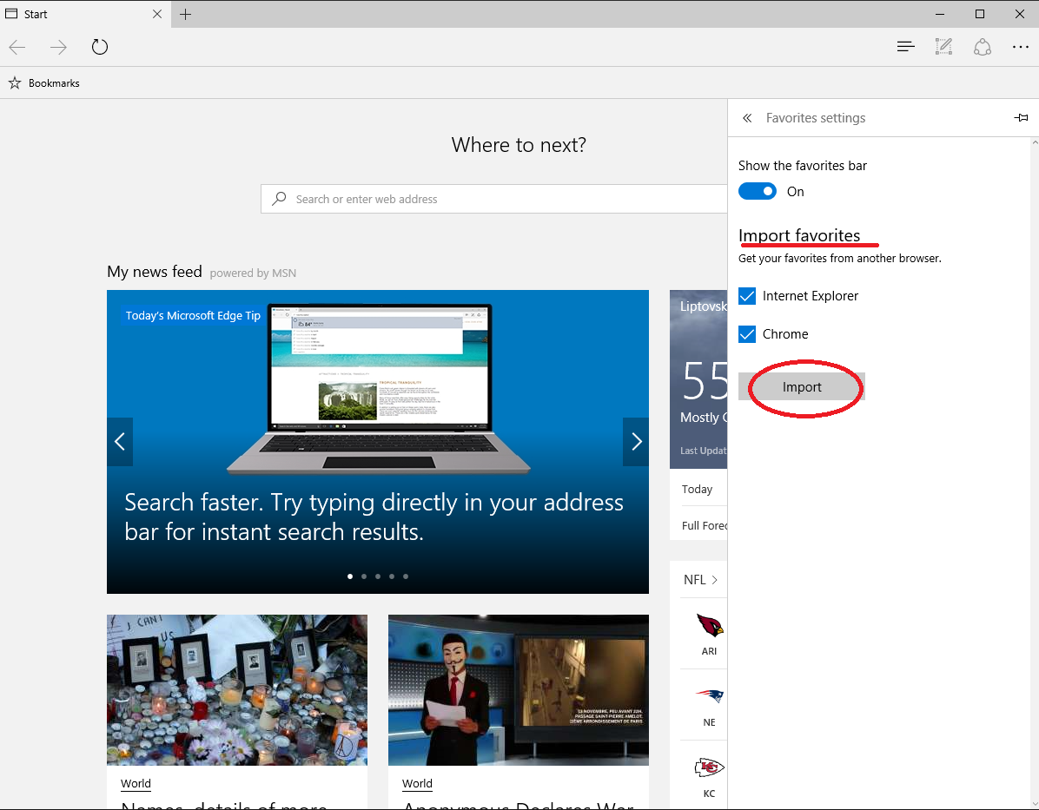The height and width of the screenshot is (810, 1039).
Task: Expand the NFL section chevron
Action: 714,580
